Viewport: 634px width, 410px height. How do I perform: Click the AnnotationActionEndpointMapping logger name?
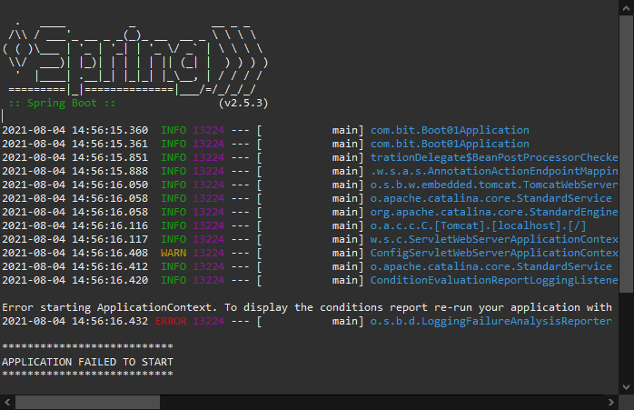point(494,171)
